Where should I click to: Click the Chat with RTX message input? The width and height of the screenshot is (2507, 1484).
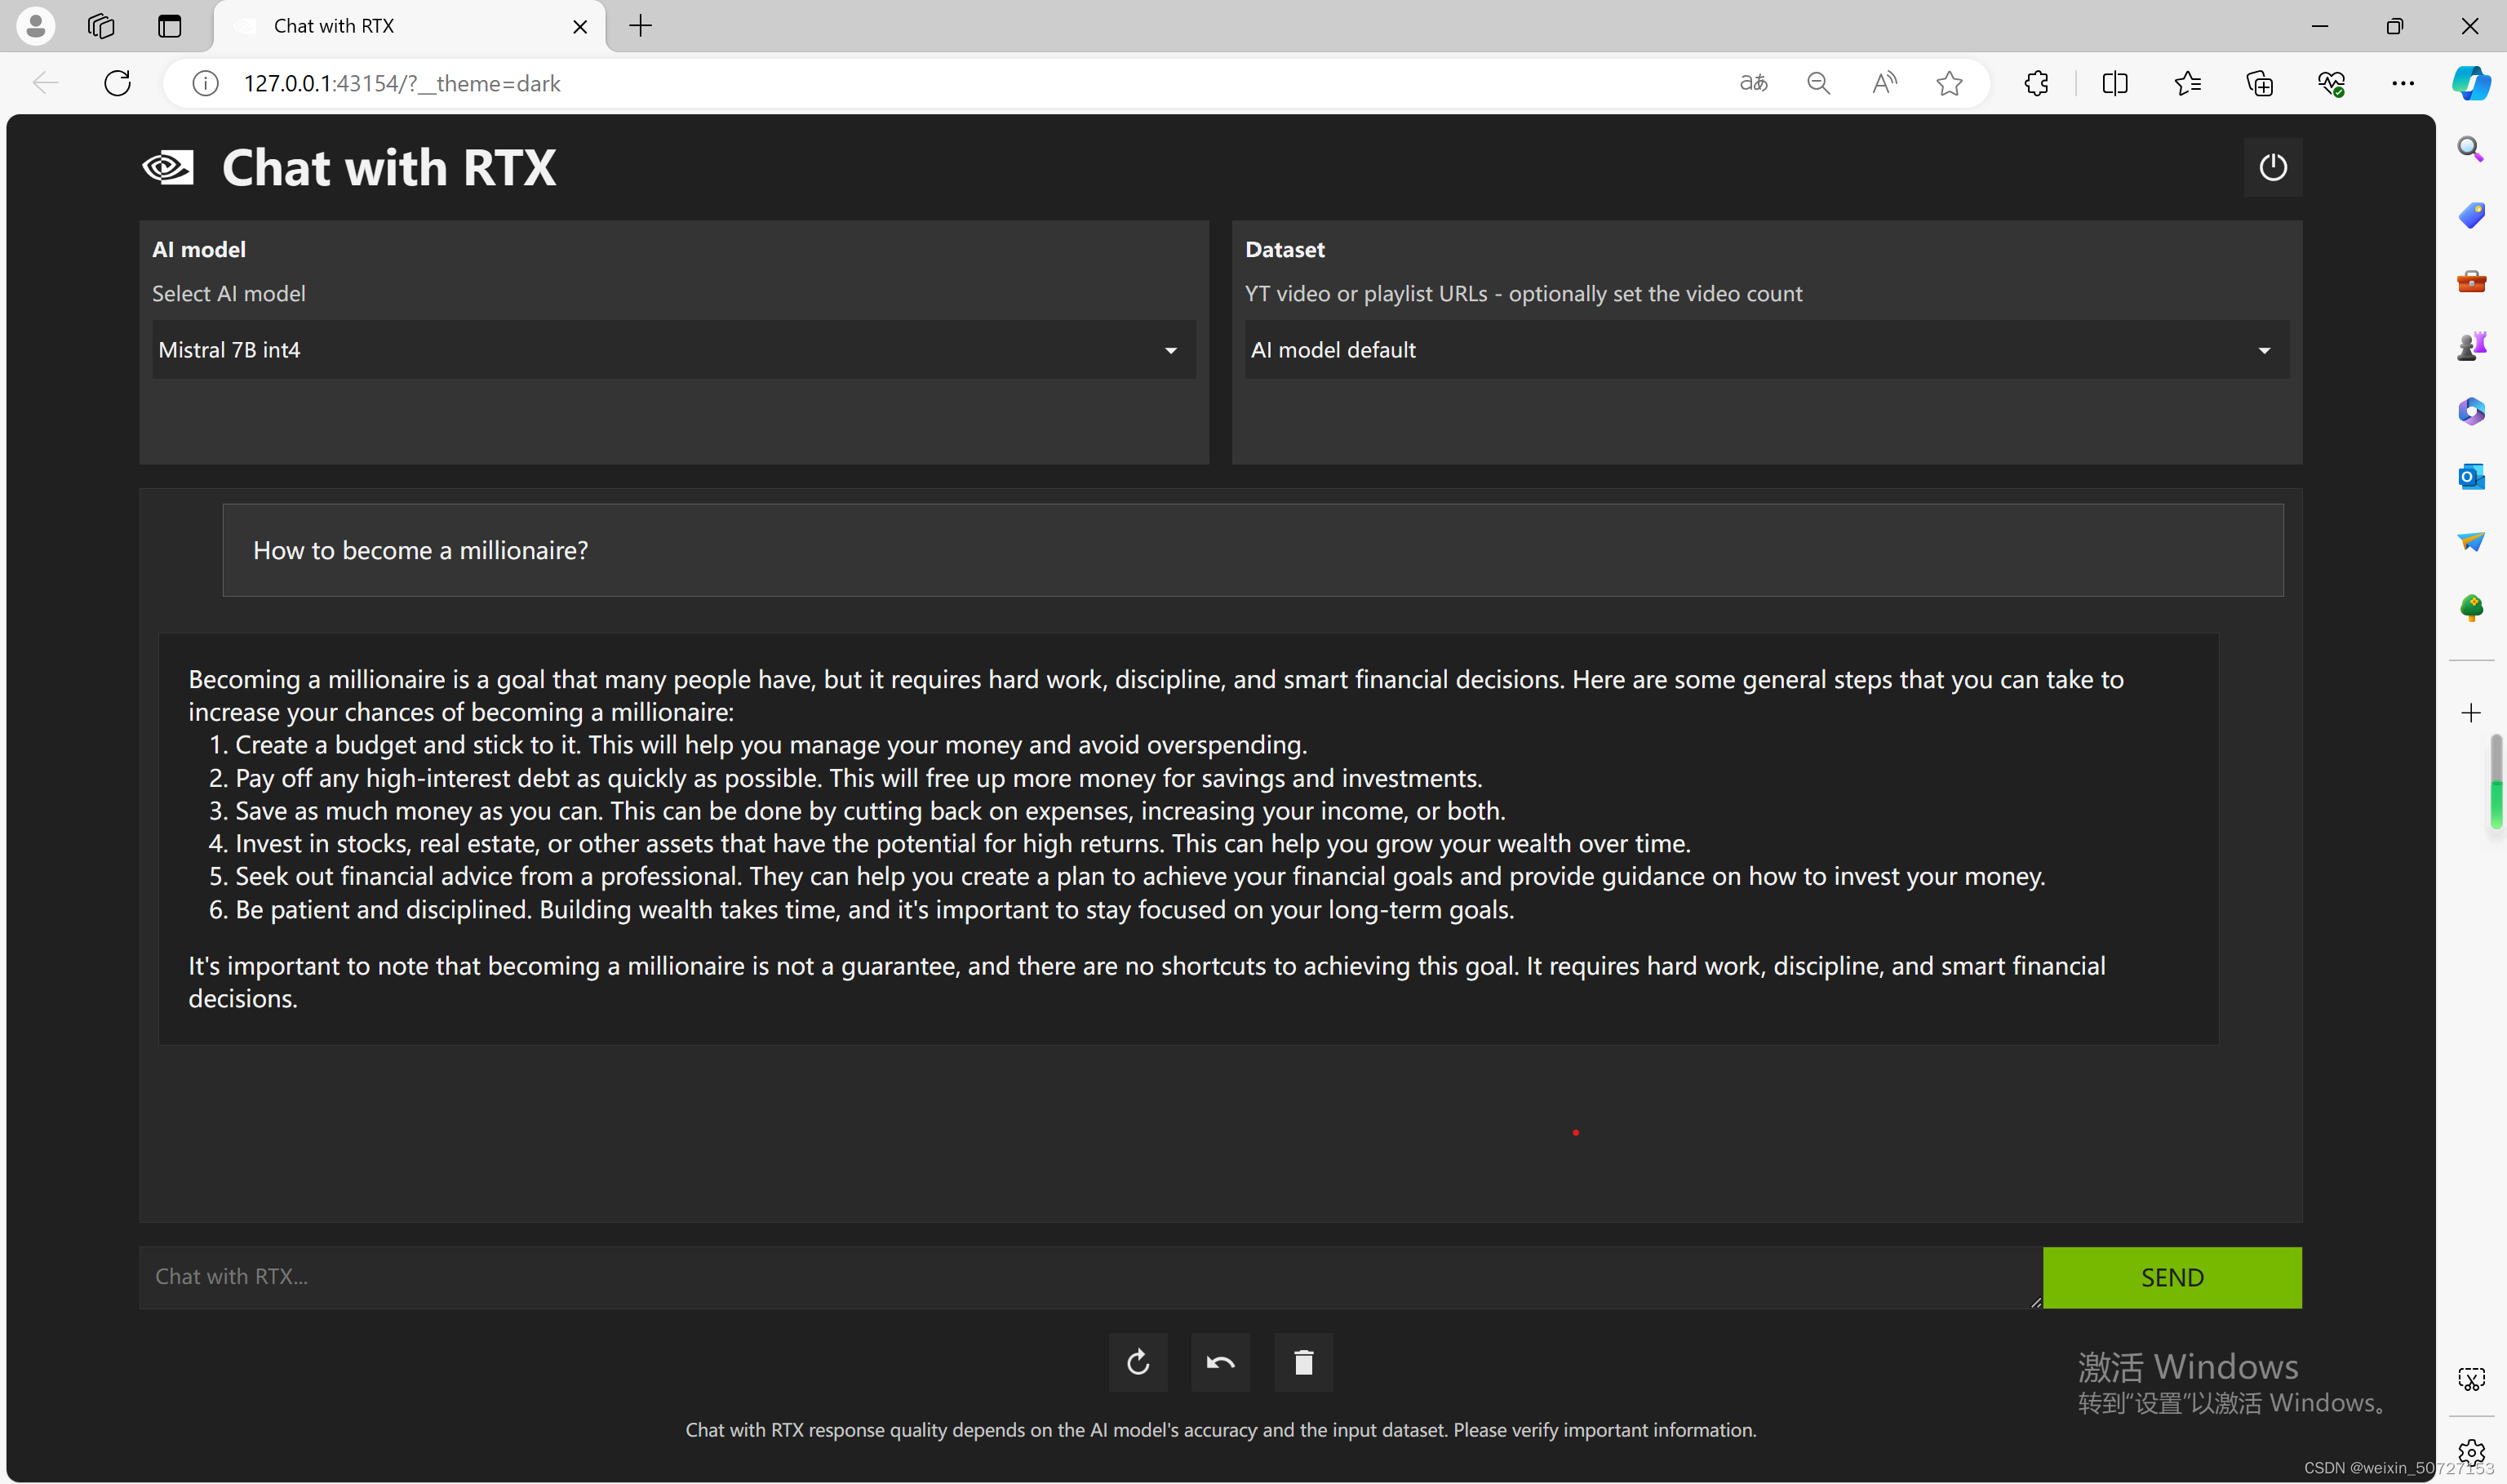point(1089,1277)
